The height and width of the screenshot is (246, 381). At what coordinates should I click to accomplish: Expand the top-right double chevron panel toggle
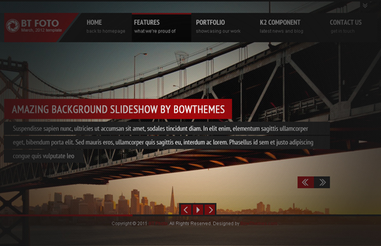[365, 5]
